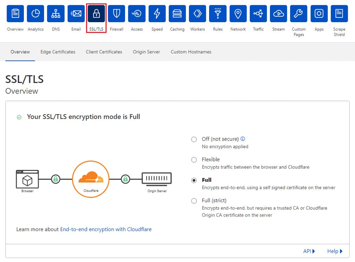Open the Workers panel
The width and height of the screenshot is (355, 262).
pyautogui.click(x=197, y=14)
